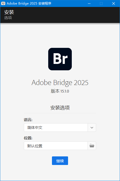
Task: Click the grey progress strip under header
Action: pos(60,24)
